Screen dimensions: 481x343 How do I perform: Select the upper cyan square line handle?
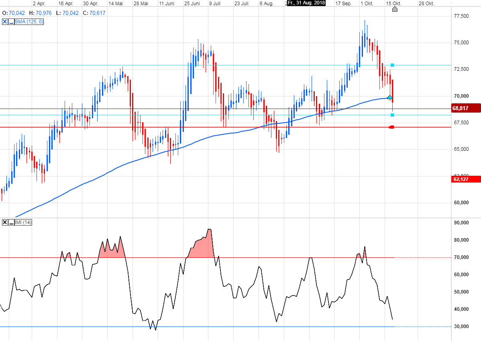point(392,65)
